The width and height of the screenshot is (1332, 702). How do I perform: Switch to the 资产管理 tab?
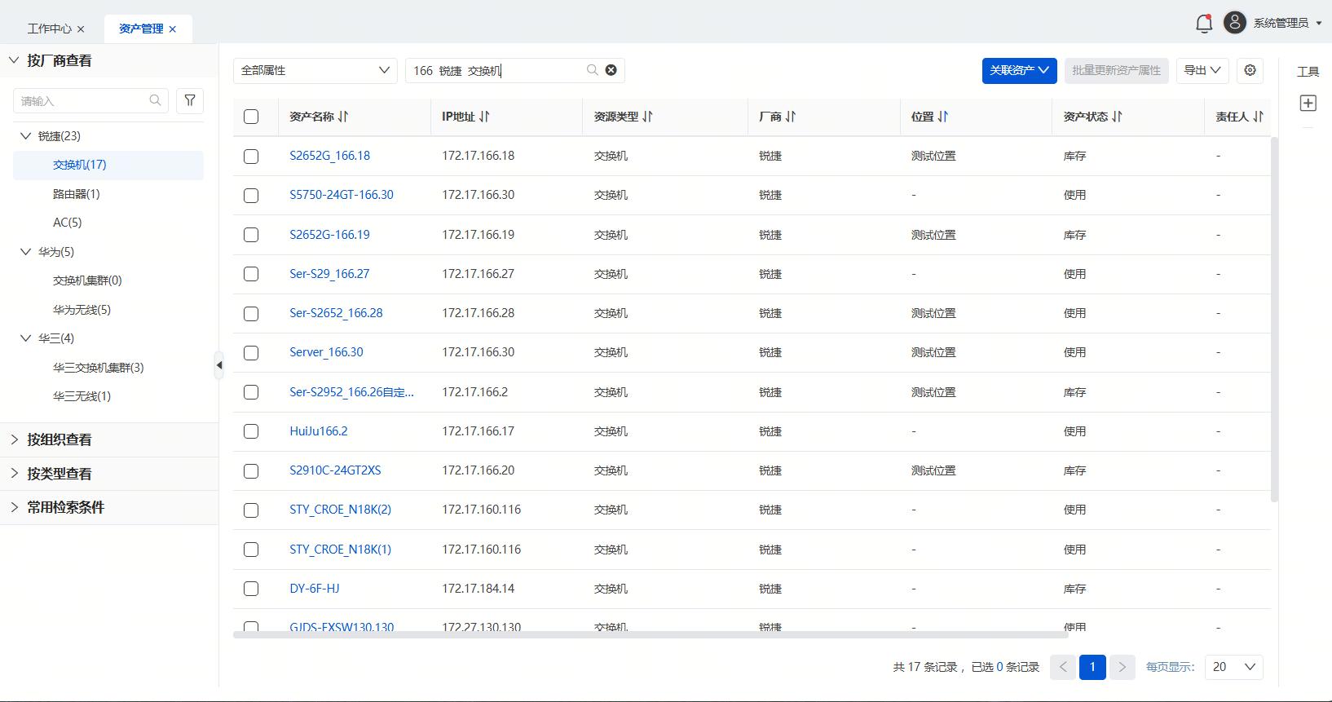141,29
